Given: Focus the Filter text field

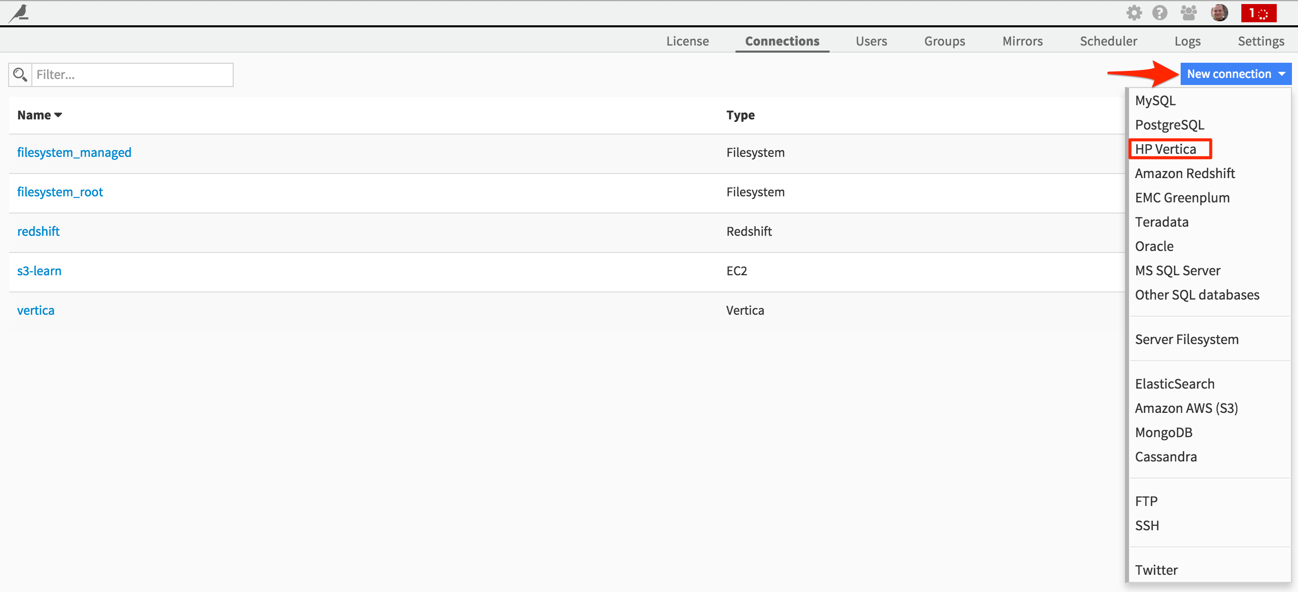Looking at the screenshot, I should (133, 75).
